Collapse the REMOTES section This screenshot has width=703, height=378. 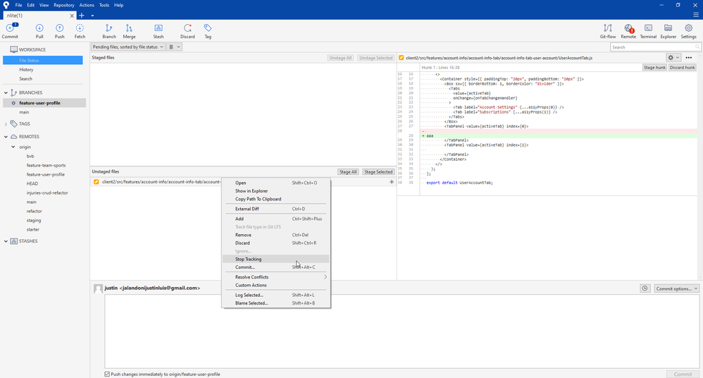click(x=6, y=137)
